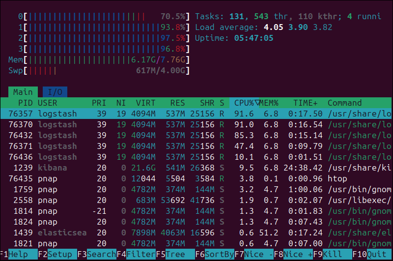Image resolution: width=393 pixels, height=261 pixels.
Task: Select the kibana process row
Action: 196,168
